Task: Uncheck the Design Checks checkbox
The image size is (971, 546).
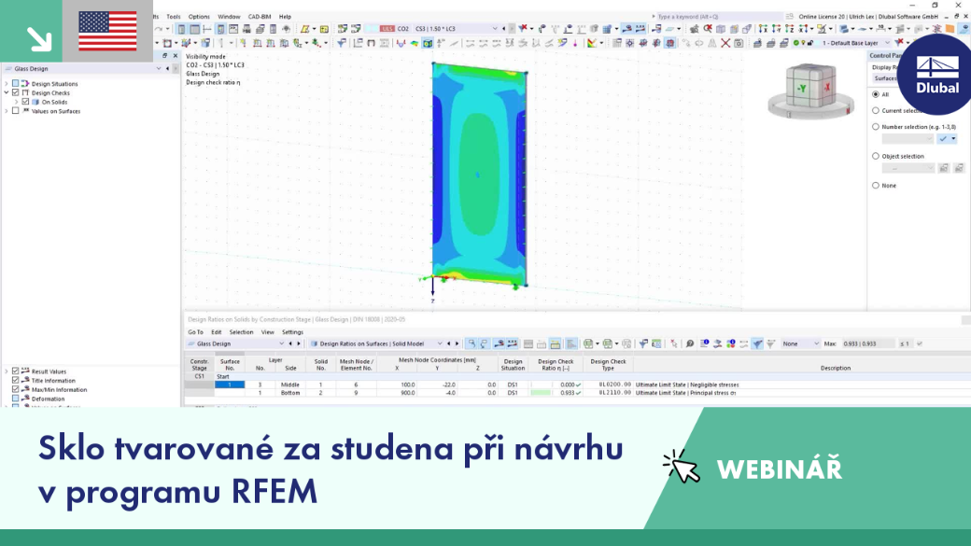Action: (16, 92)
